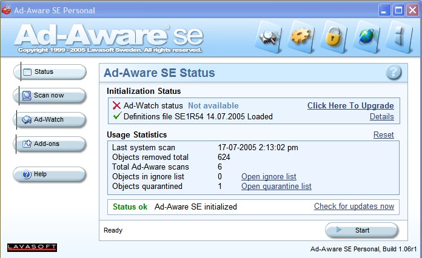The image size is (422, 258).
Task: Click the green checkmark beside Definitions file
Action: pos(117,116)
